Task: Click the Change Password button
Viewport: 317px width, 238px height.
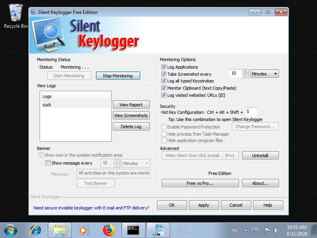Action: (255, 127)
